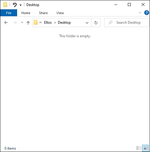Open the Share ribbon tab

tap(43, 13)
